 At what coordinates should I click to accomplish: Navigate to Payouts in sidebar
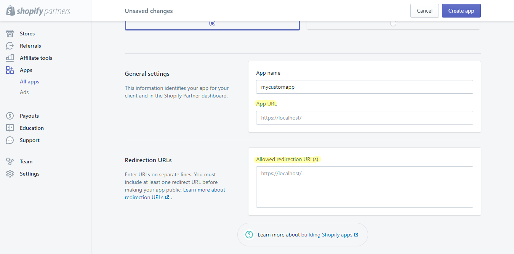coord(29,116)
